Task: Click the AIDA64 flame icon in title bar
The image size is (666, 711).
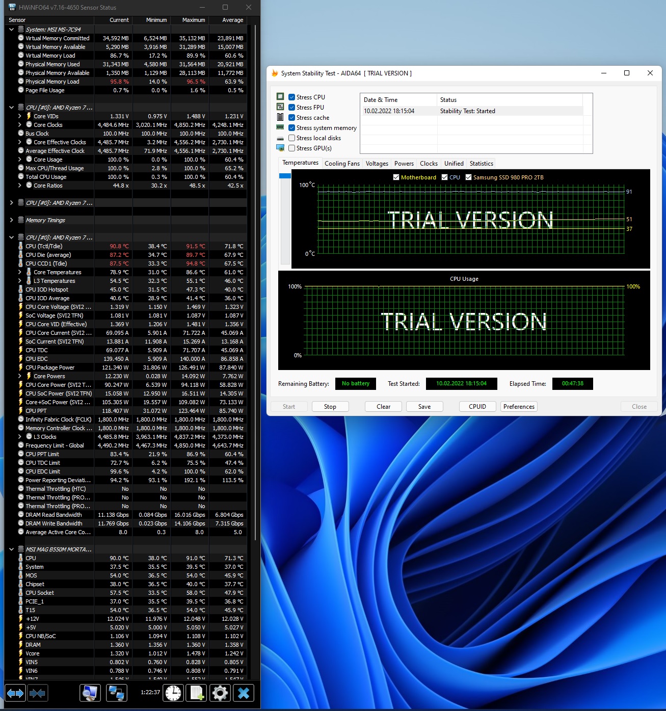Action: (275, 73)
